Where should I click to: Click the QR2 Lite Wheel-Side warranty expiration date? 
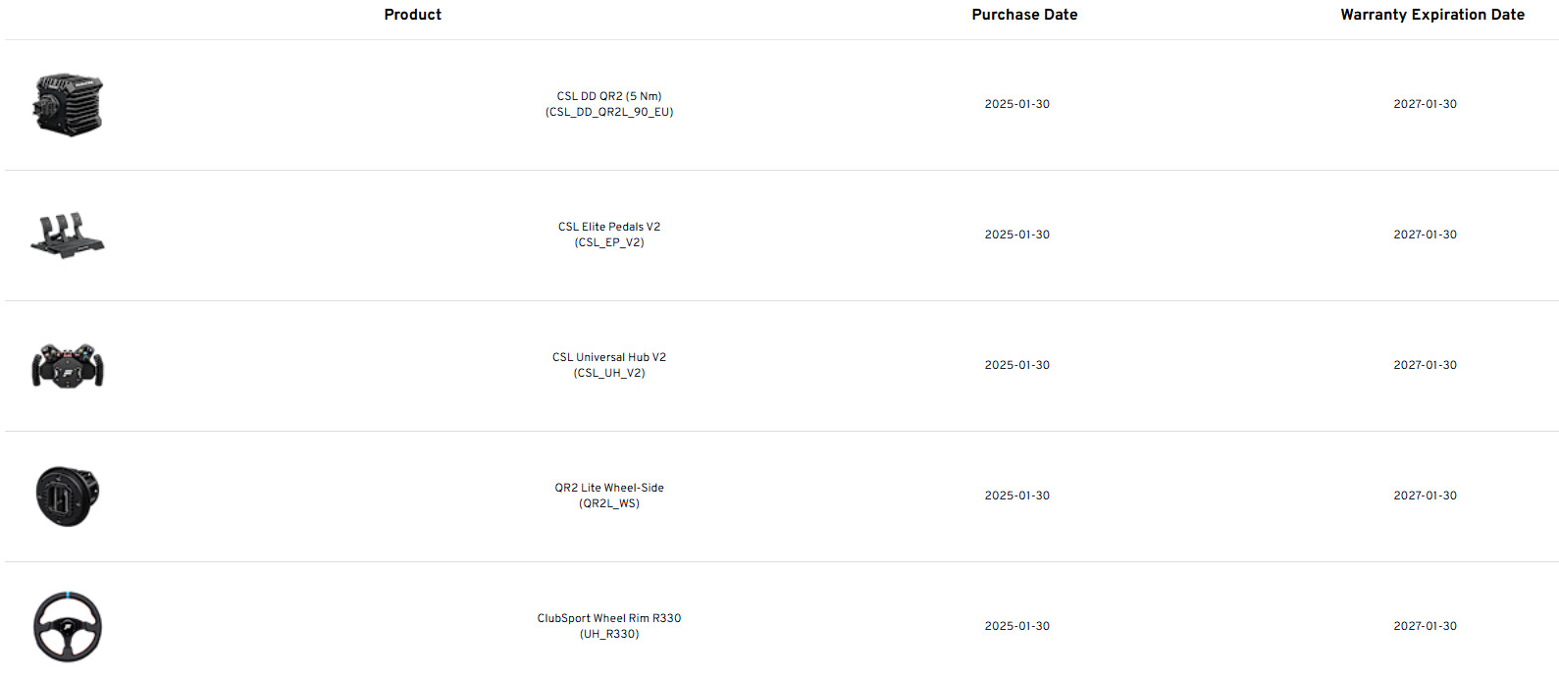coord(1425,496)
